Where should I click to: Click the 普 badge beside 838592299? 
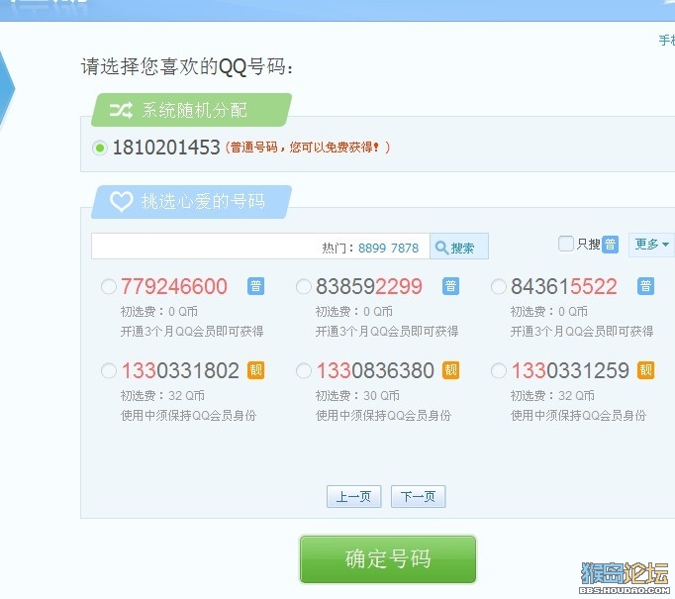[x=450, y=286]
